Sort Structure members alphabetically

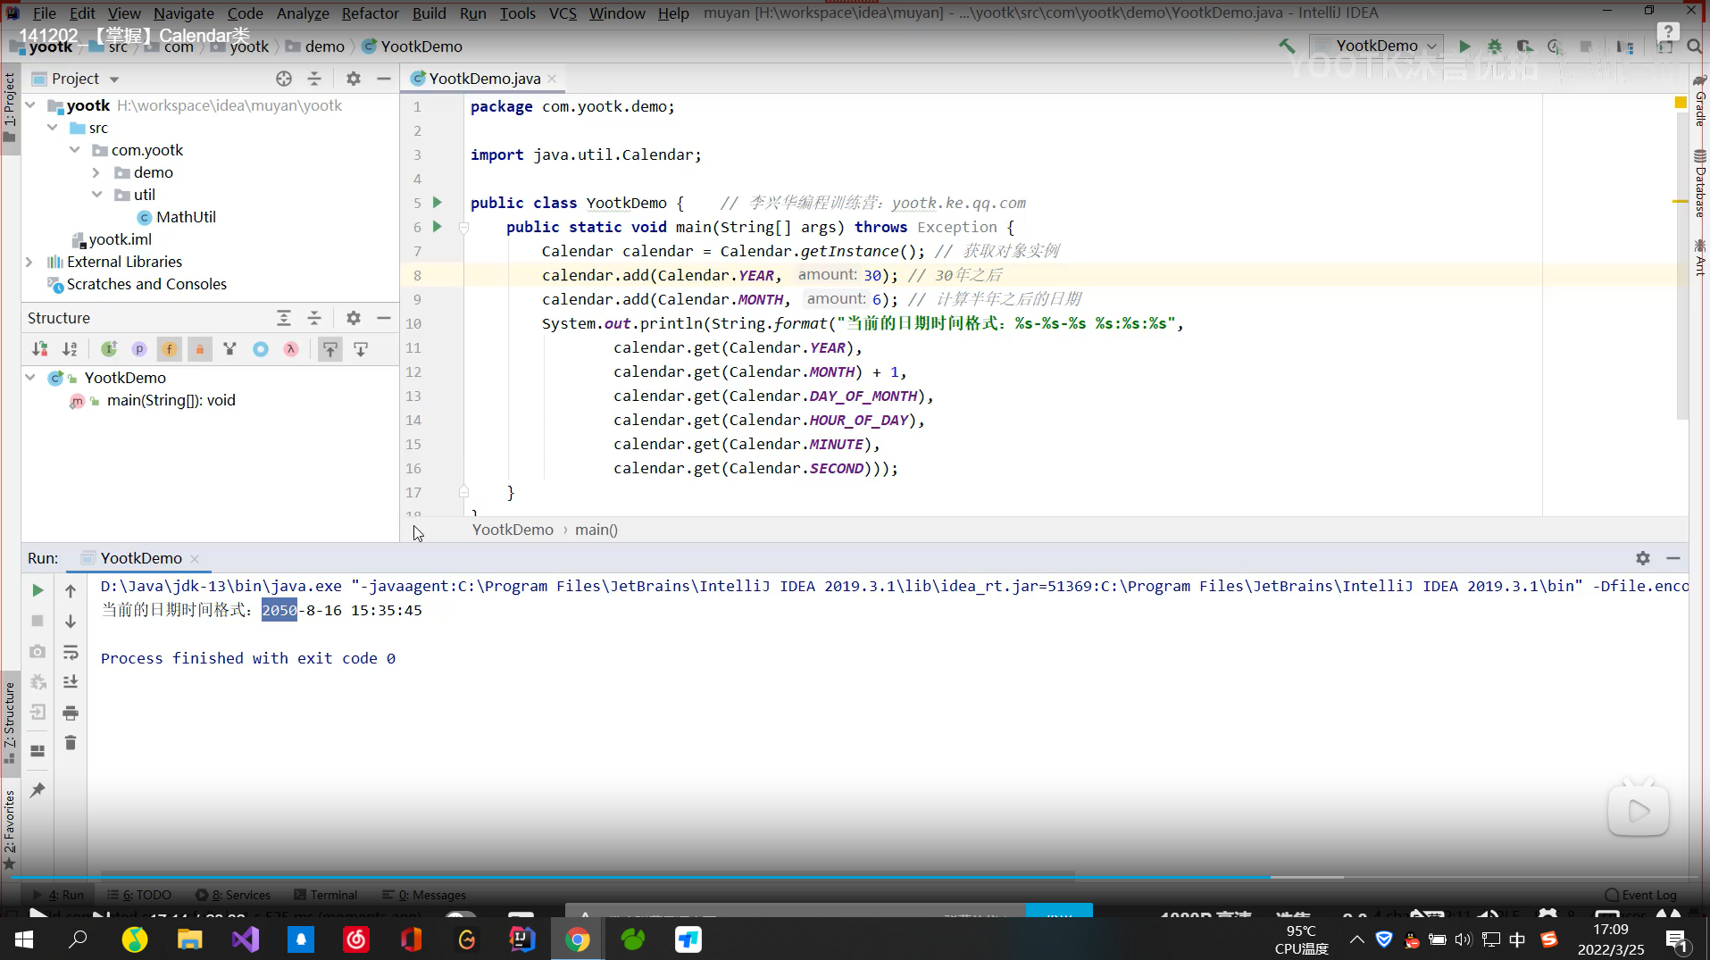click(70, 349)
